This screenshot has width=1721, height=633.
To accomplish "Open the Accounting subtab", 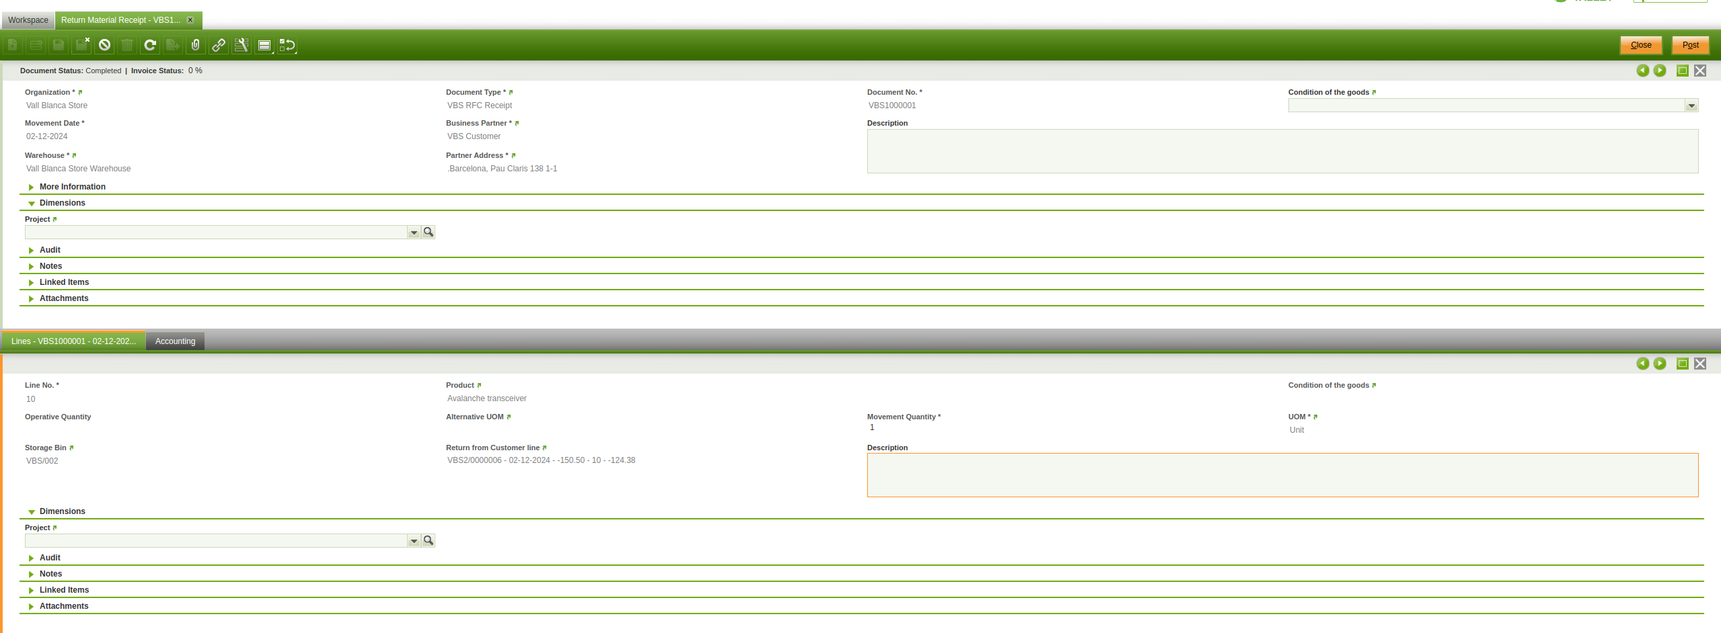I will pyautogui.click(x=176, y=341).
